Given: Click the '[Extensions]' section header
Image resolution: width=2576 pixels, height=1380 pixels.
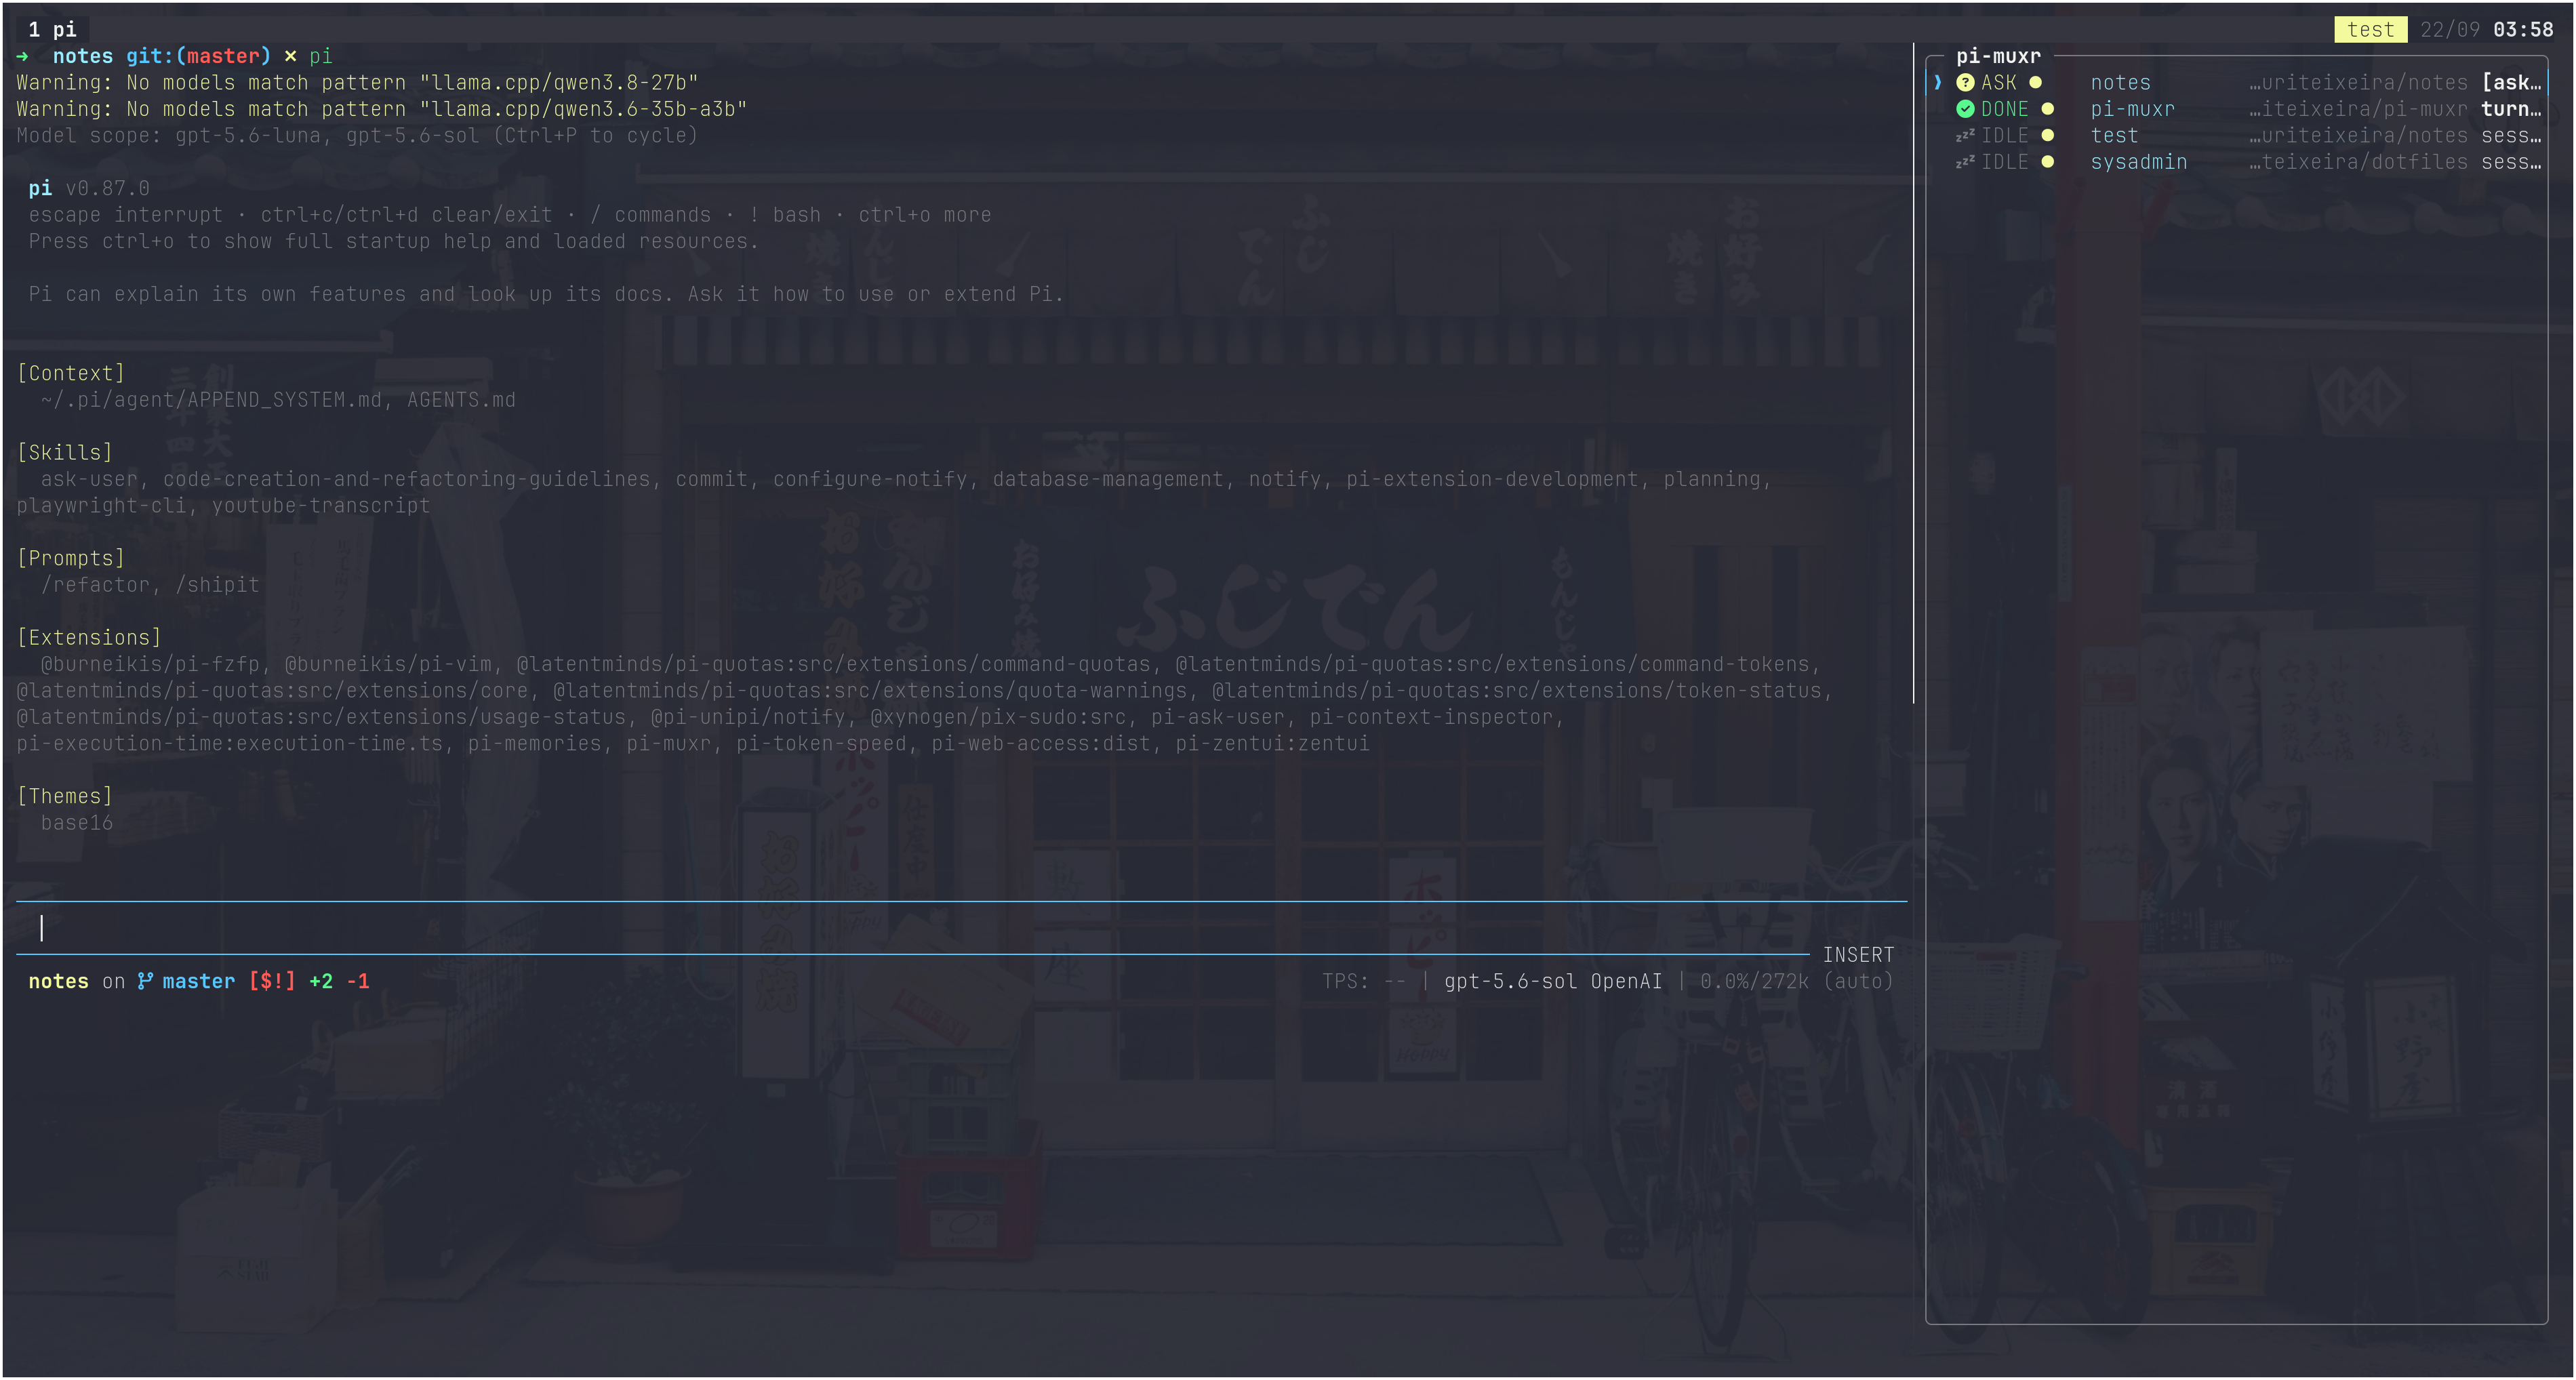Looking at the screenshot, I should (x=89, y=637).
